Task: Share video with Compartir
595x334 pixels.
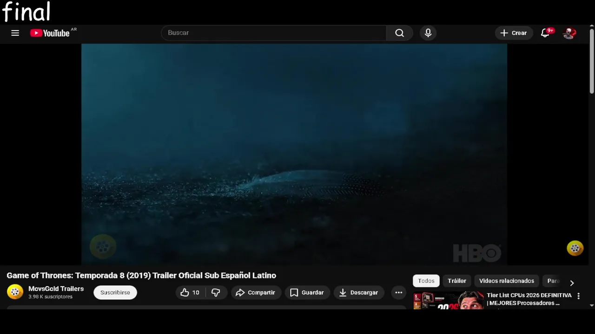Action: [256, 293]
